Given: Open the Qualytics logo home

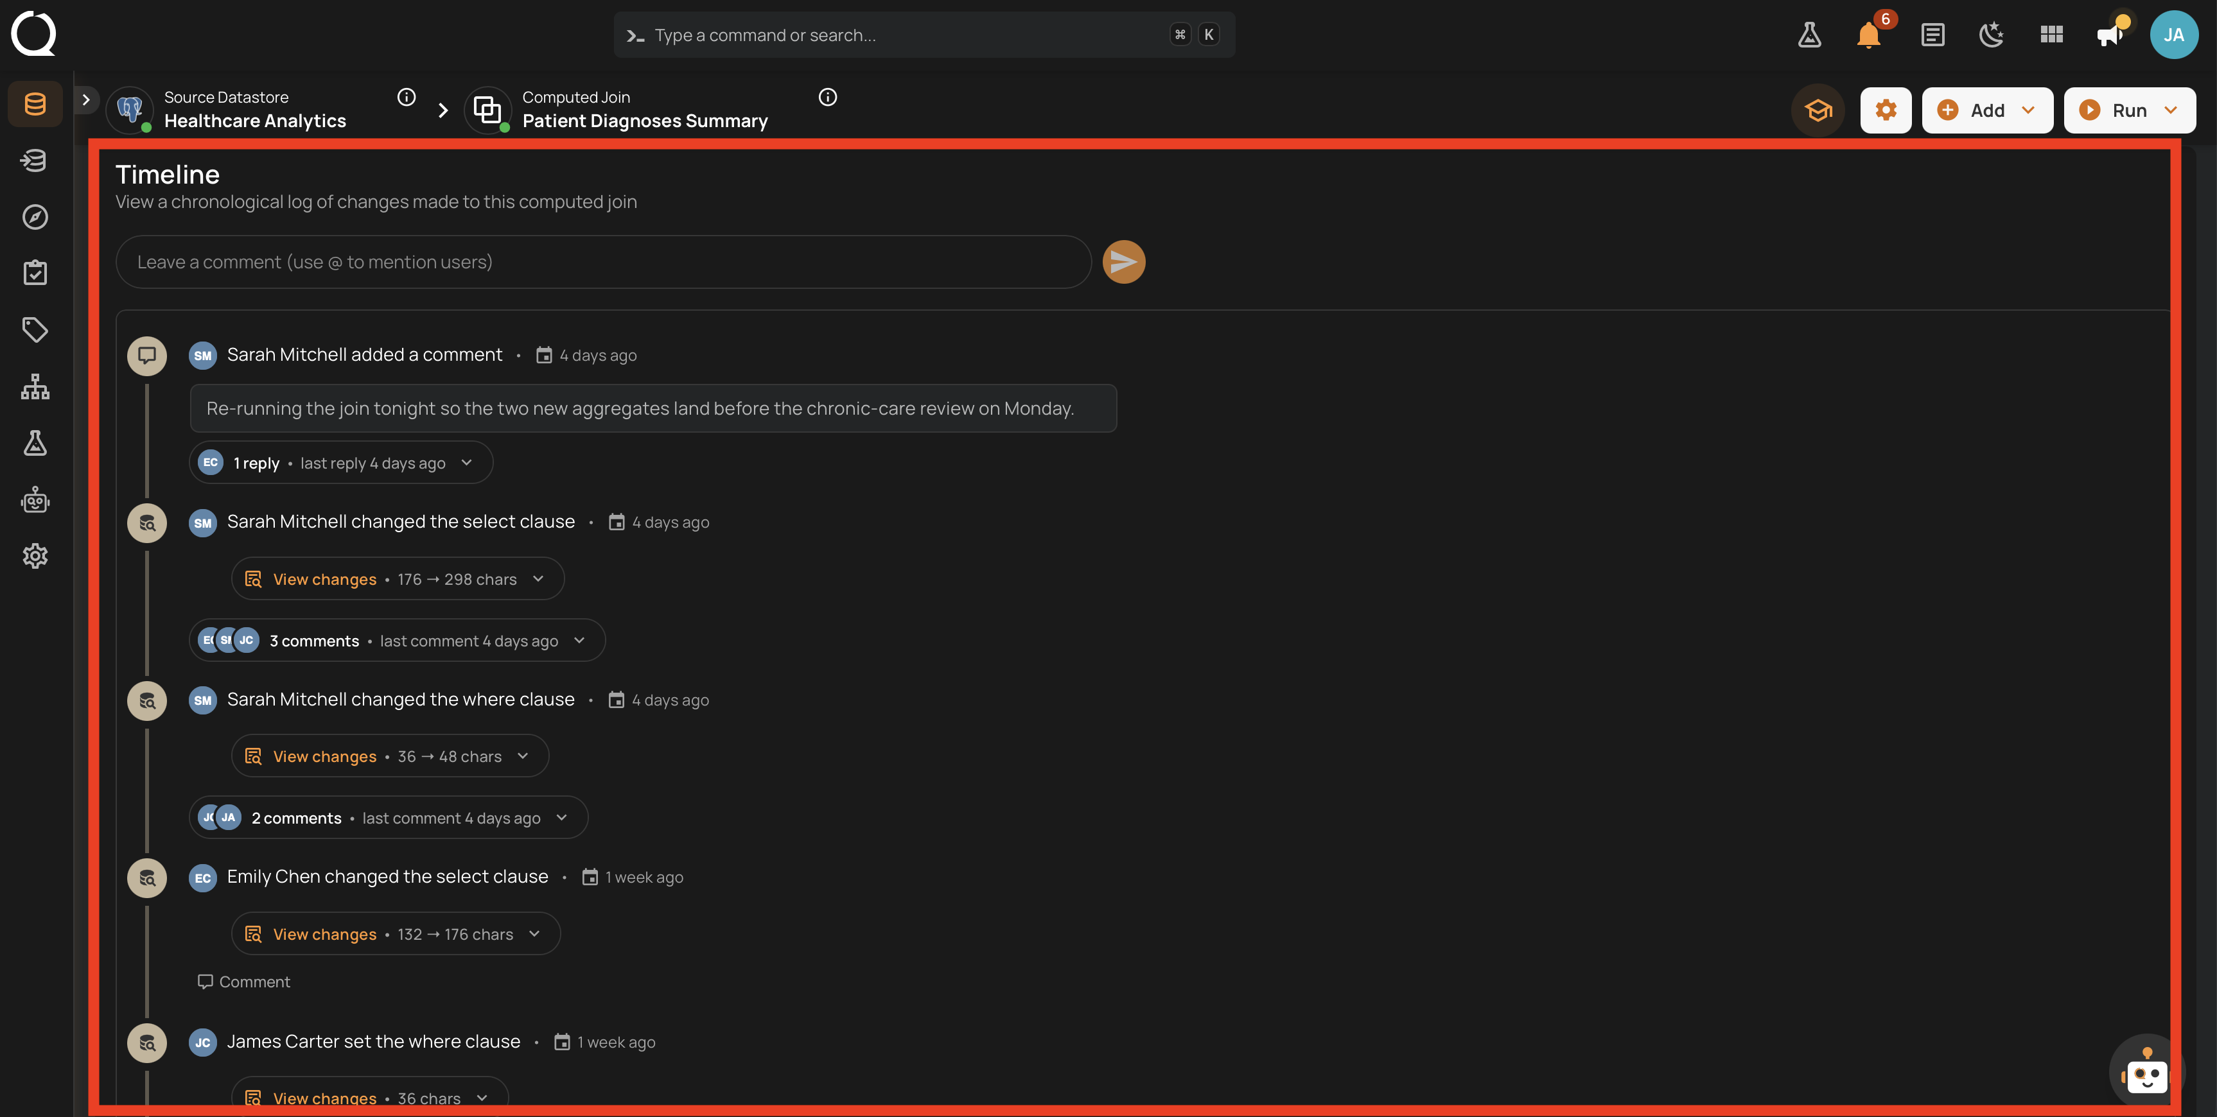Looking at the screenshot, I should click(x=33, y=33).
